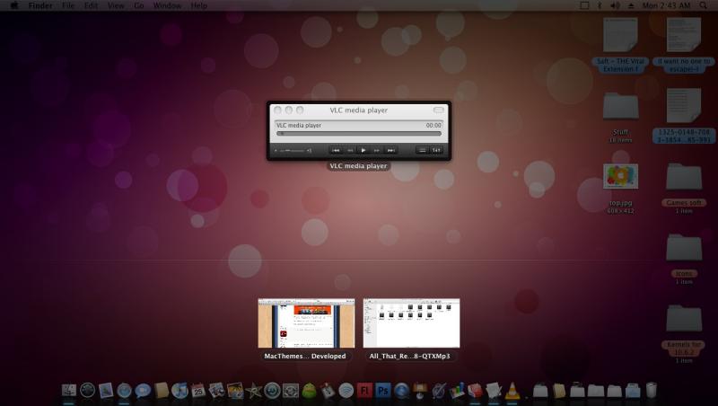718x406 pixels.
Task: Open the Finder menu
Action: (40, 5)
